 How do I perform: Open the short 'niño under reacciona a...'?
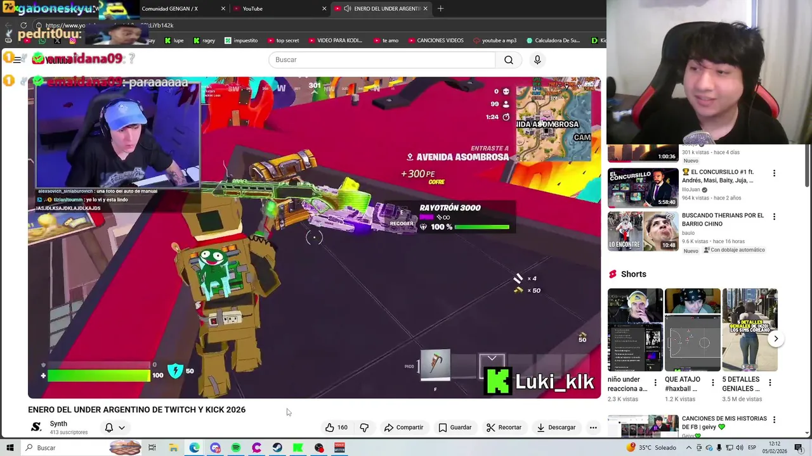(x=635, y=330)
